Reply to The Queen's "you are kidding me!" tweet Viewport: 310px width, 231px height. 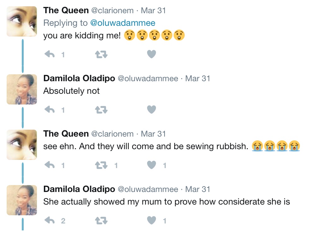[x=50, y=54]
